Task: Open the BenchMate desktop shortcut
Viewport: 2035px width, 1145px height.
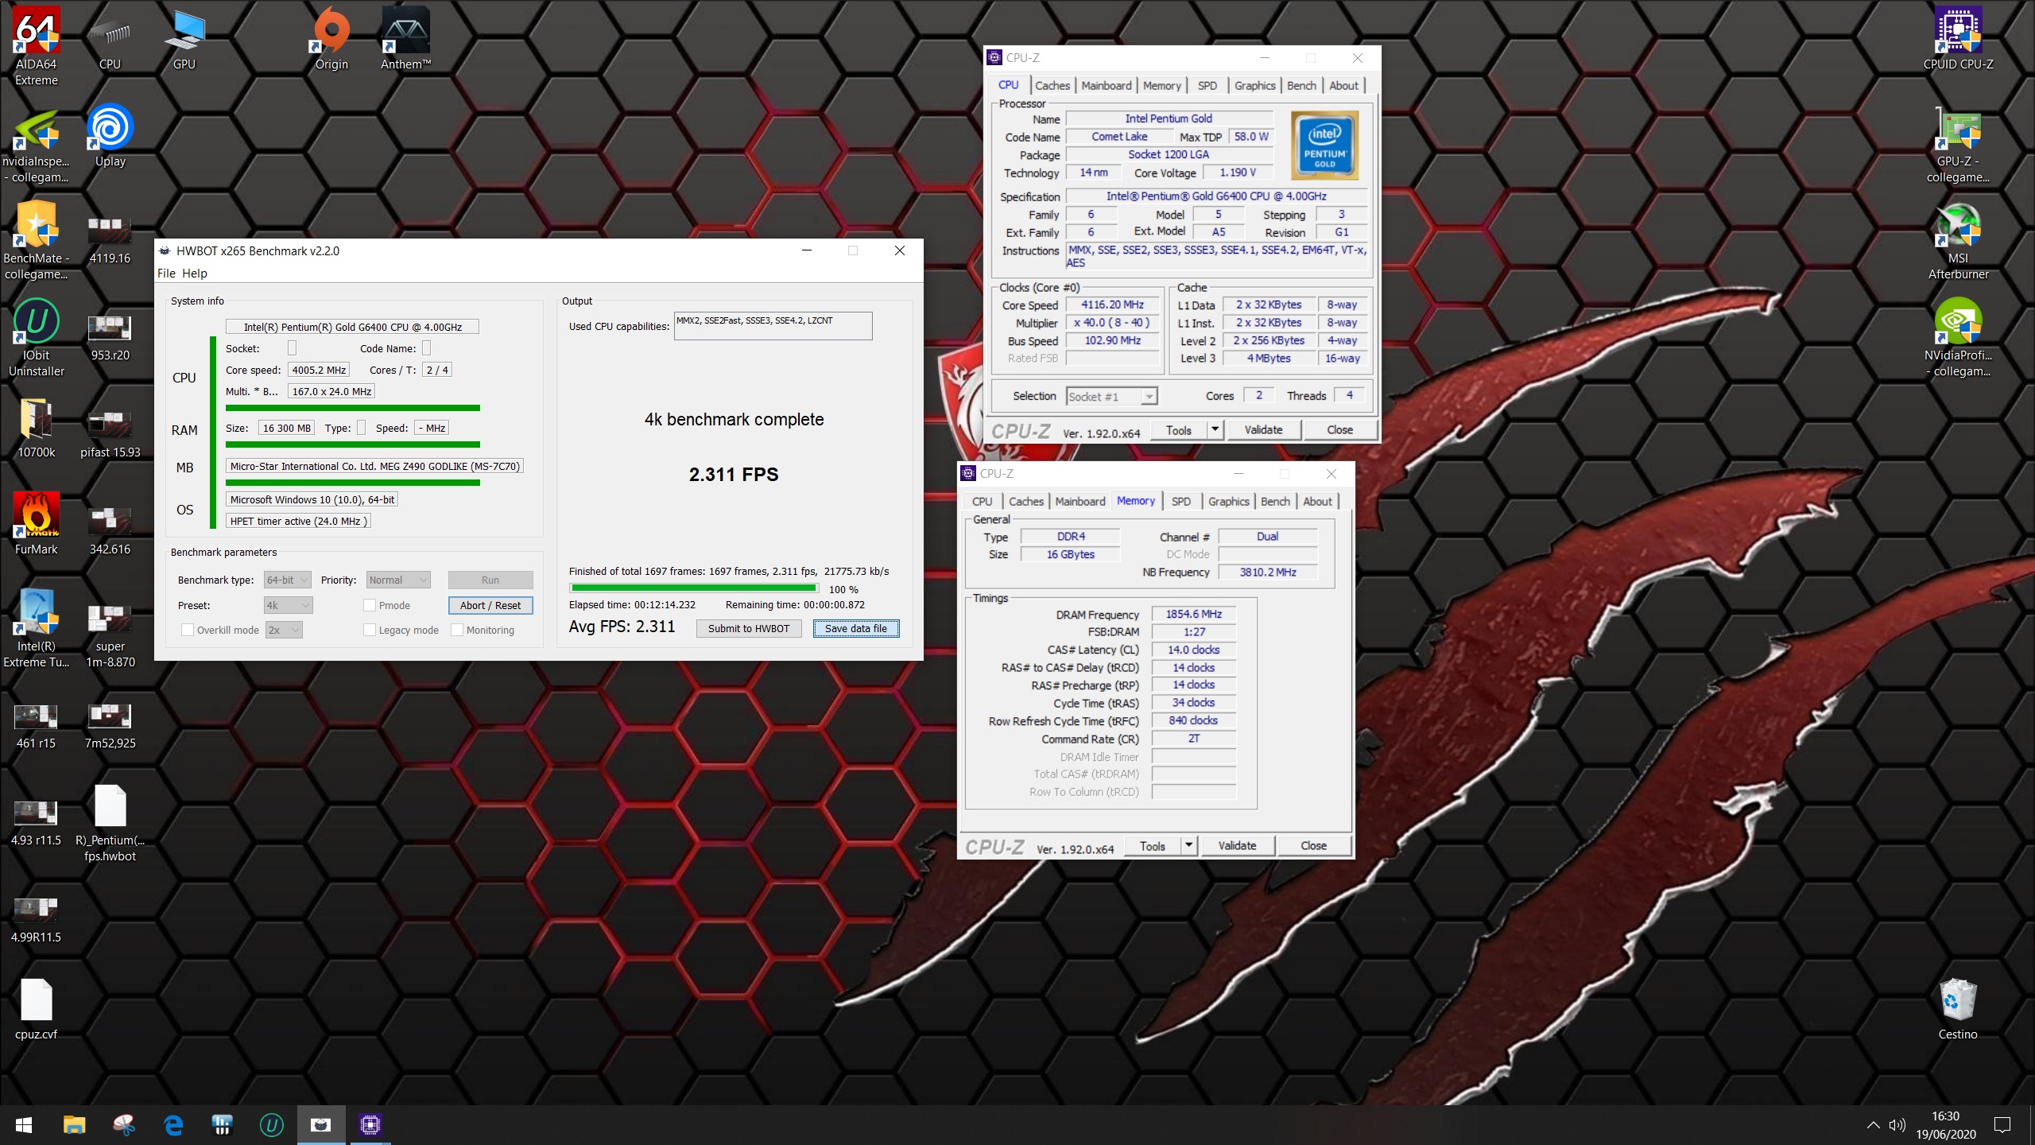Action: 37,242
